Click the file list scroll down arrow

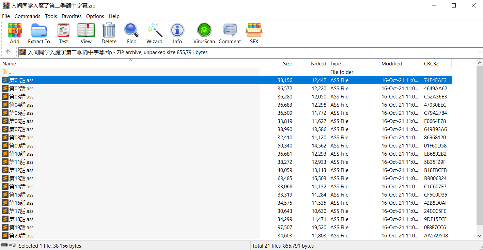pyautogui.click(x=480, y=236)
